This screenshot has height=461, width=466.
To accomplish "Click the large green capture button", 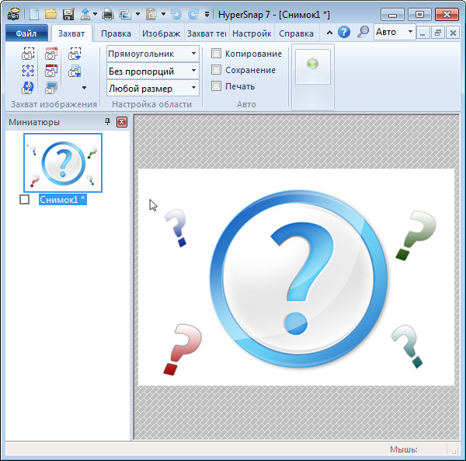I will tap(312, 65).
